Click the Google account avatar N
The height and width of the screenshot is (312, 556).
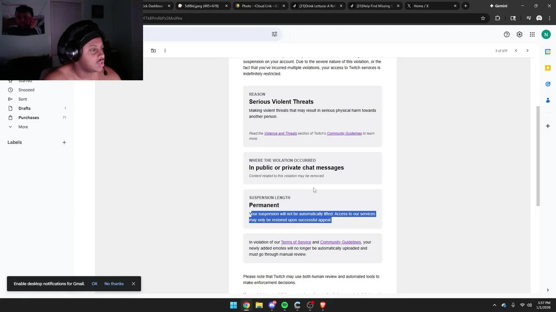click(546, 34)
